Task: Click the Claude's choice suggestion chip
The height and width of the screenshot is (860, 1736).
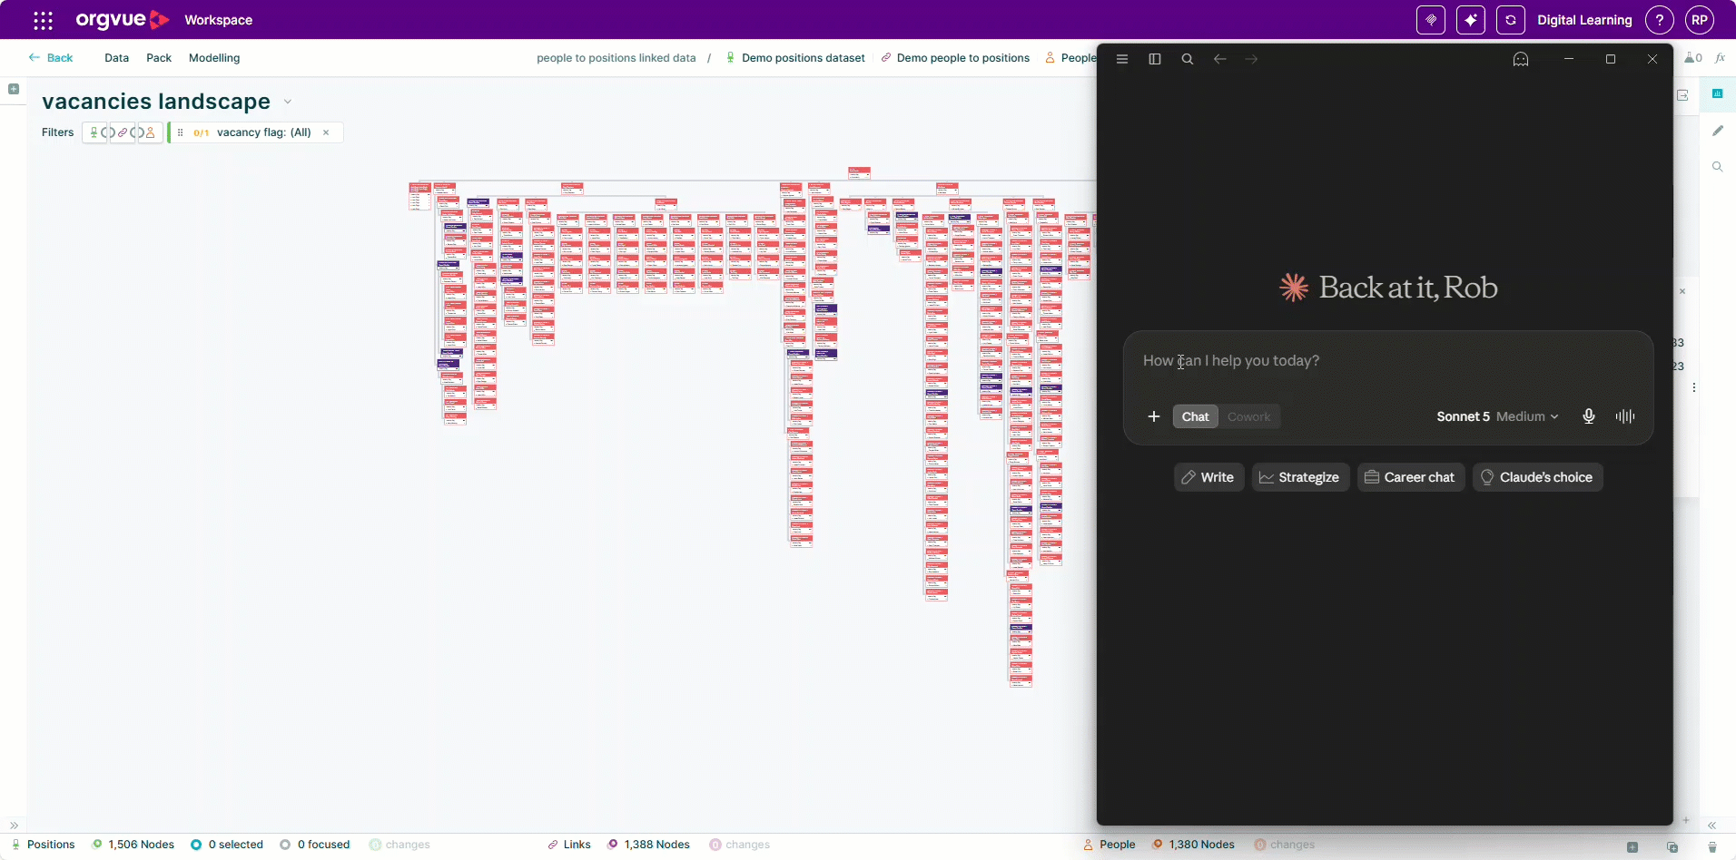Action: (1537, 477)
